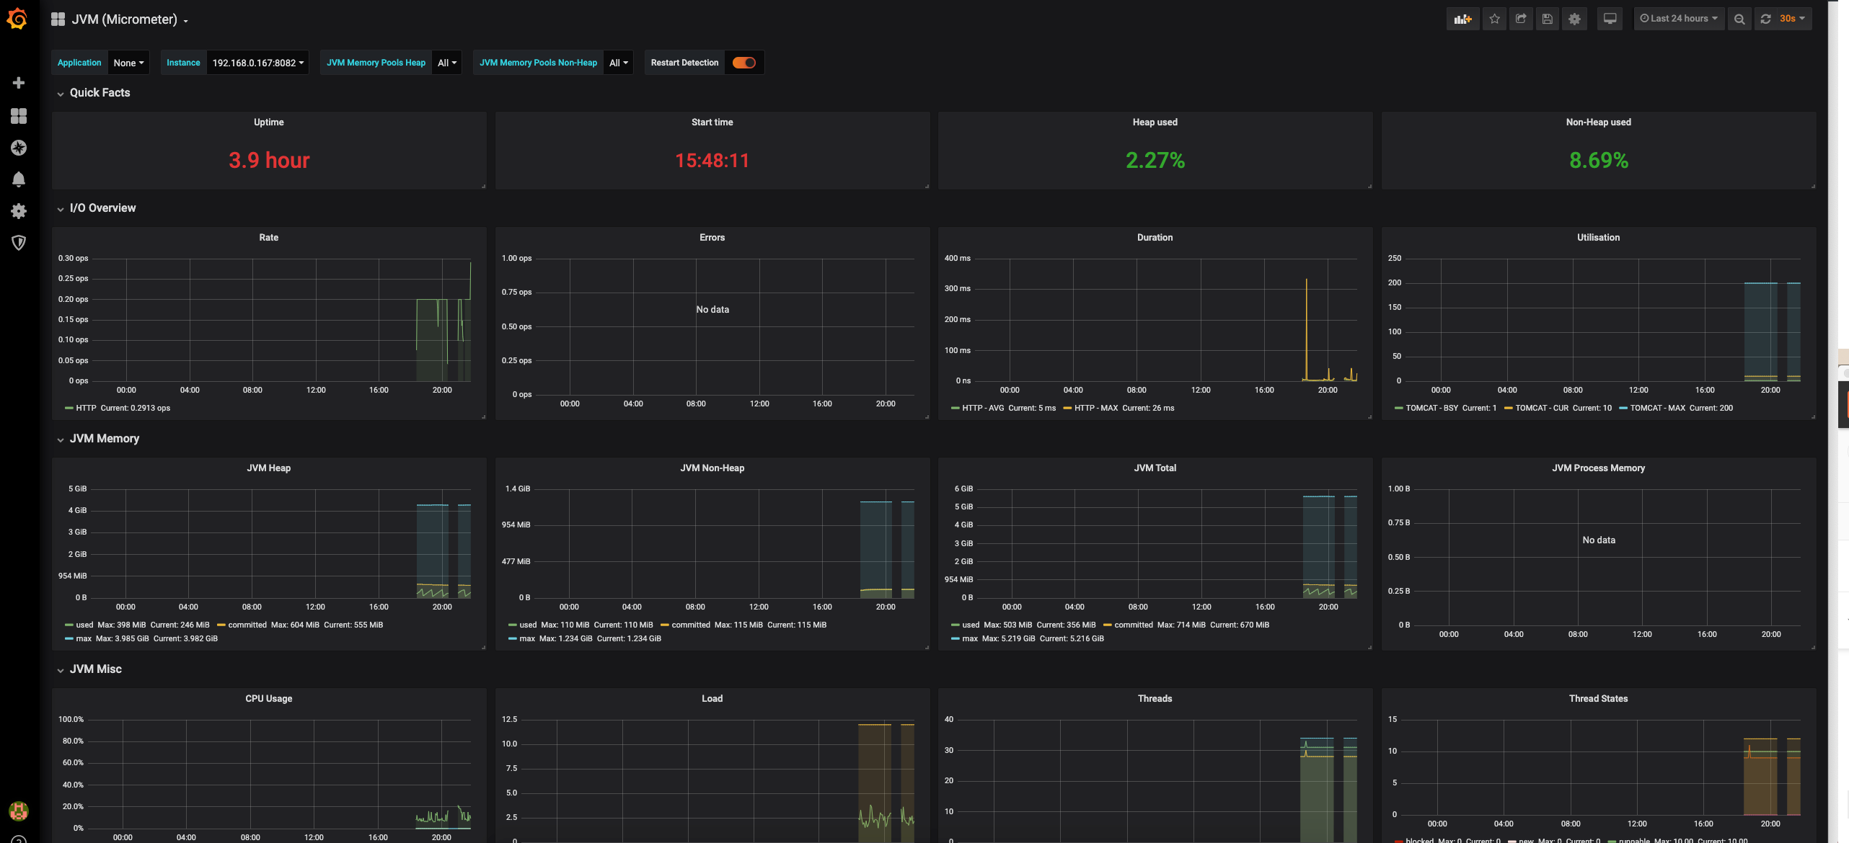The height and width of the screenshot is (843, 1849).
Task: Click the dashboard settings gear icon
Action: 1576,18
